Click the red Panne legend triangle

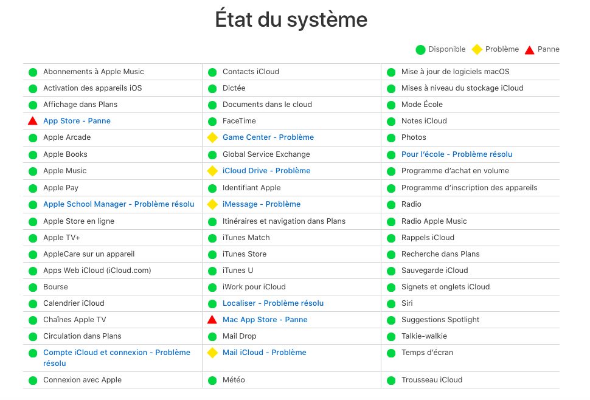(x=529, y=50)
